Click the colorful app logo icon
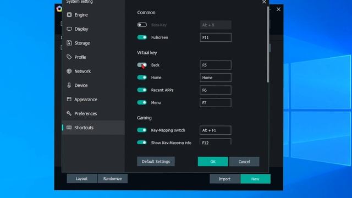352x198 pixels. [x=59, y=9]
